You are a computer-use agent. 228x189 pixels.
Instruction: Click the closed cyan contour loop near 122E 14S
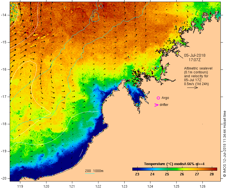(x=95, y=17)
